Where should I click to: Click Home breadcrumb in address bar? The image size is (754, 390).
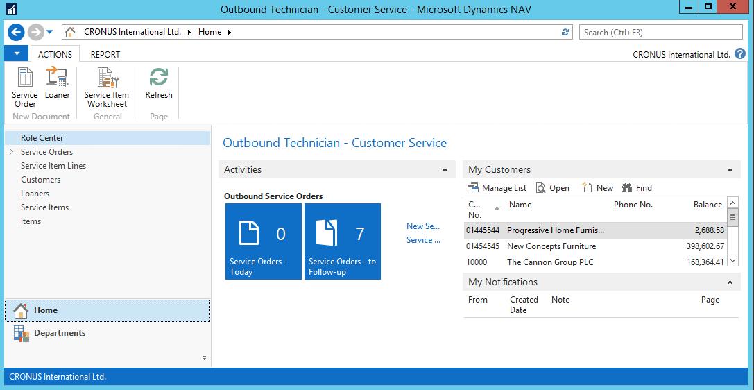[x=209, y=32]
